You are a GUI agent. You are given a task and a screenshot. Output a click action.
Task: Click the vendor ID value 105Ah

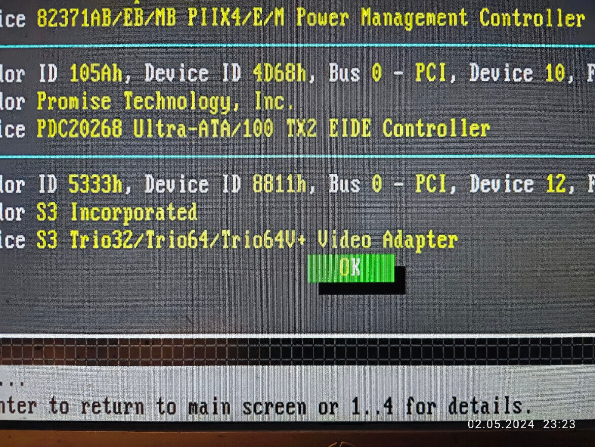(96, 73)
